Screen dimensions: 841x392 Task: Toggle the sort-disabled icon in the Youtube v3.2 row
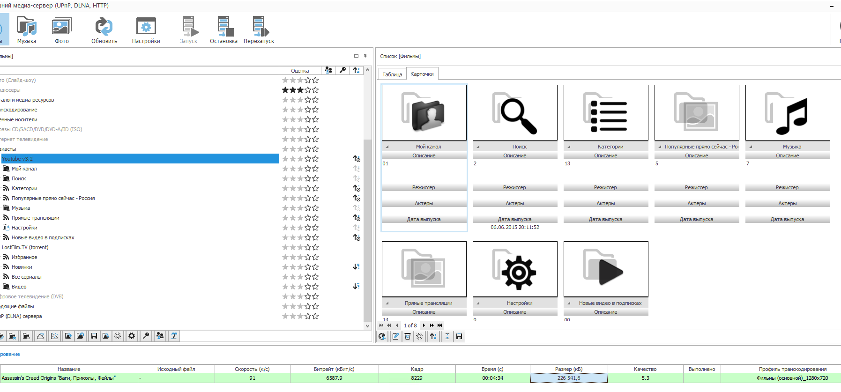[x=357, y=159]
